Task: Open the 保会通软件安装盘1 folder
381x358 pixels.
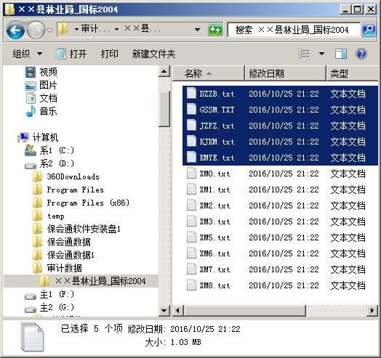Action: pyautogui.click(x=77, y=229)
